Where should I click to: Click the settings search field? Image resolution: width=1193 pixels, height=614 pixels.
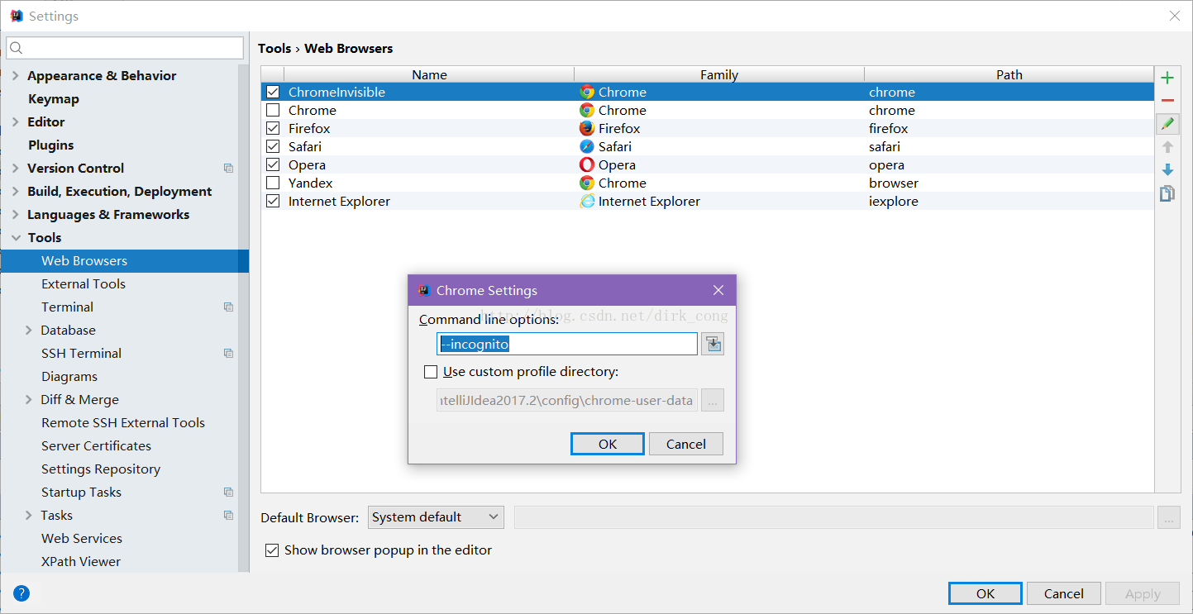(125, 48)
